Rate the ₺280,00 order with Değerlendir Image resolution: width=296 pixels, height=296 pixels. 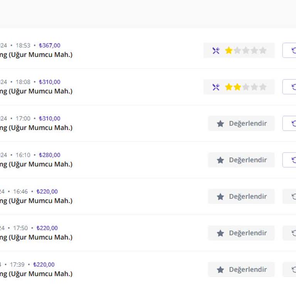pos(241,160)
